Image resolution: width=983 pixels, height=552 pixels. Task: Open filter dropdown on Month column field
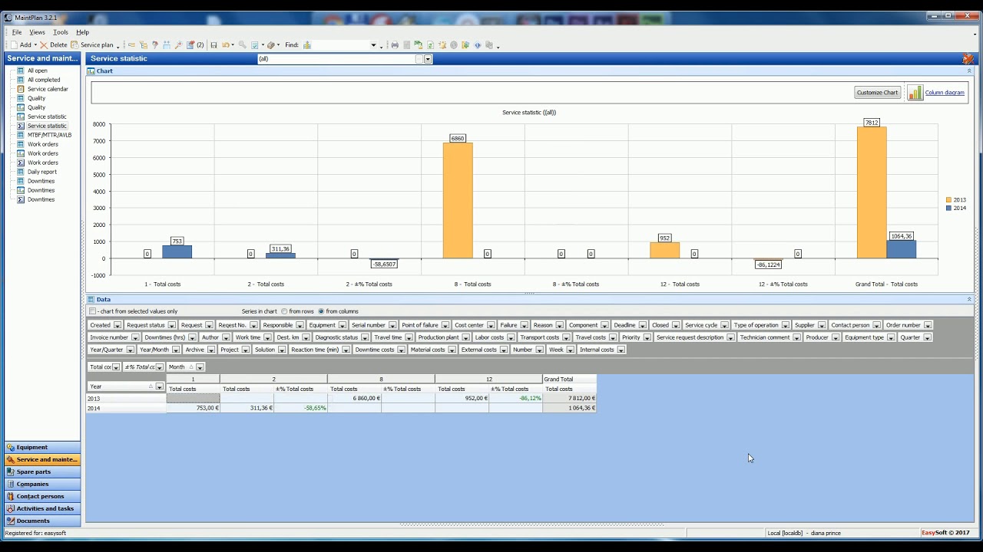199,367
